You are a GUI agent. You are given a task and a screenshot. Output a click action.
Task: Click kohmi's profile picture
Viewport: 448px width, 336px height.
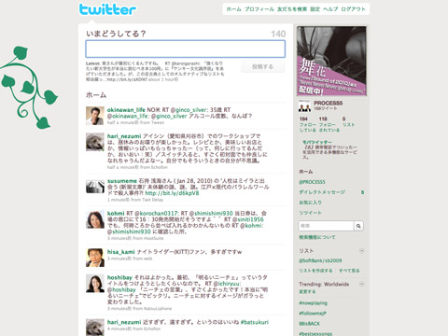tap(95, 219)
